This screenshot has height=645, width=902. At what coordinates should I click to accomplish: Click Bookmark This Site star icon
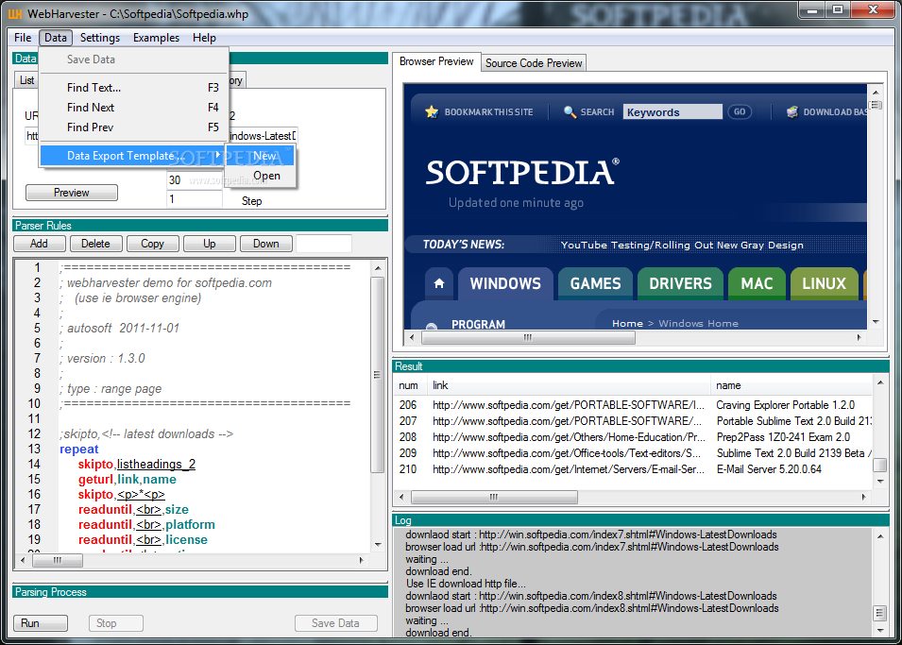click(432, 111)
